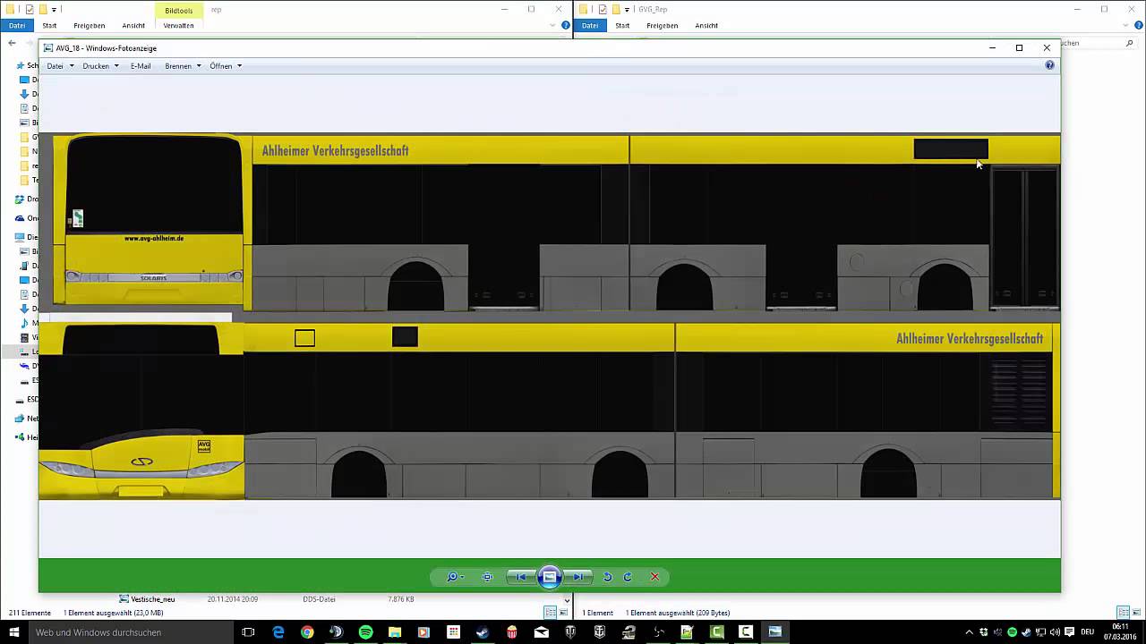Image resolution: width=1146 pixels, height=644 pixels.
Task: Switch to Start tab in left Explorer window
Action: pyautogui.click(x=49, y=25)
